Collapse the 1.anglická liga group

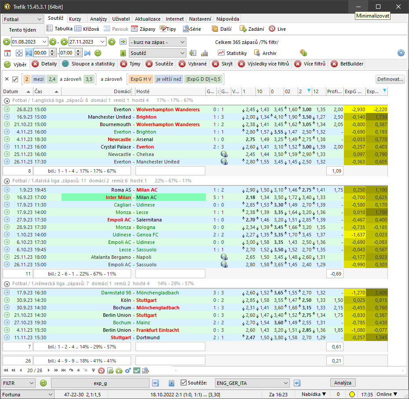7,101
